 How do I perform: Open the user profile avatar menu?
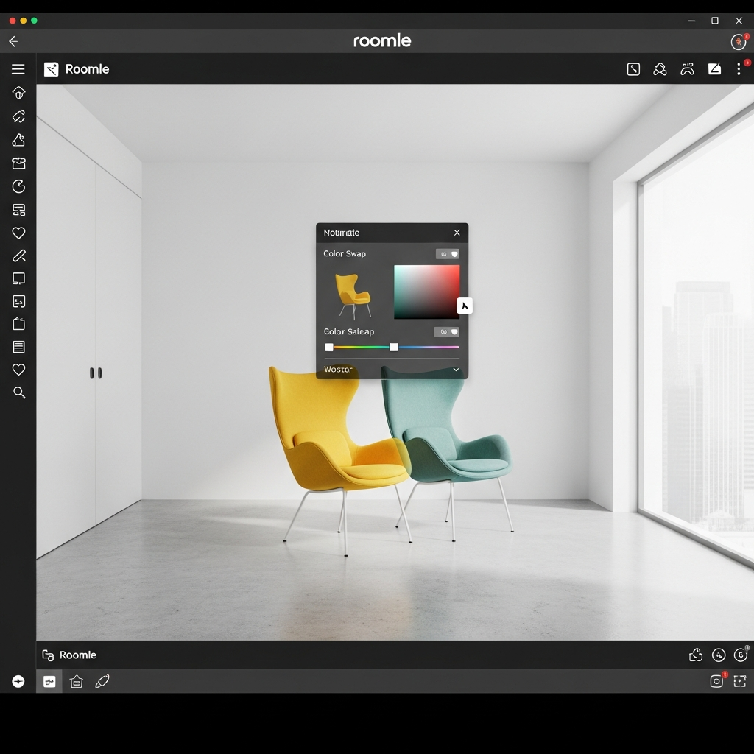tap(739, 42)
